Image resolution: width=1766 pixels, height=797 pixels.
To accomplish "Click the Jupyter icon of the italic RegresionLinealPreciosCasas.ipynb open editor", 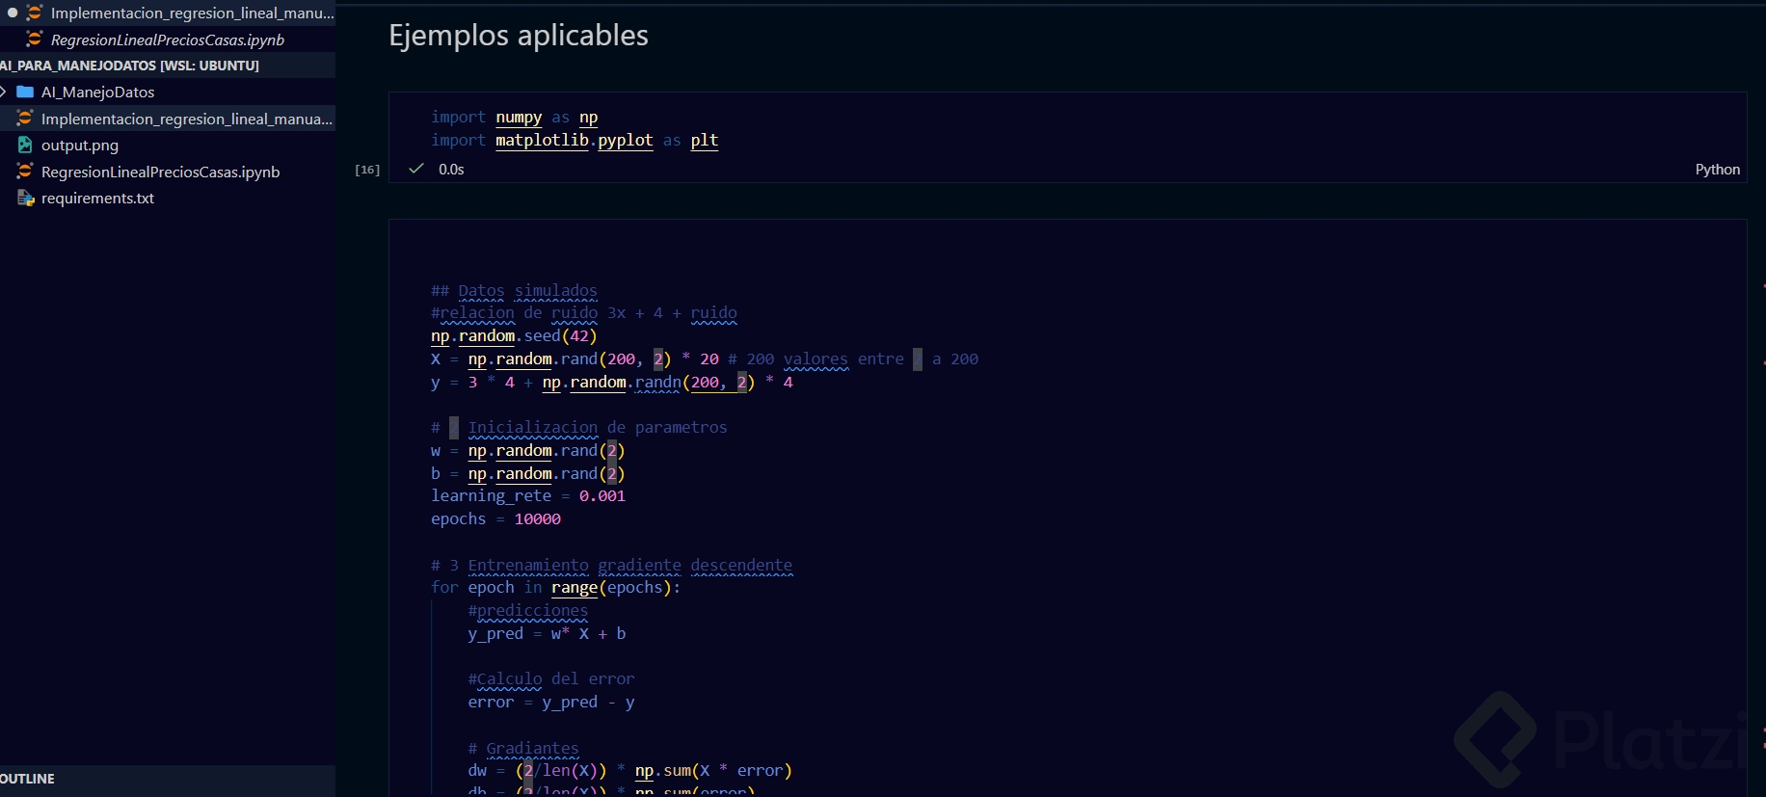I will (x=35, y=40).
